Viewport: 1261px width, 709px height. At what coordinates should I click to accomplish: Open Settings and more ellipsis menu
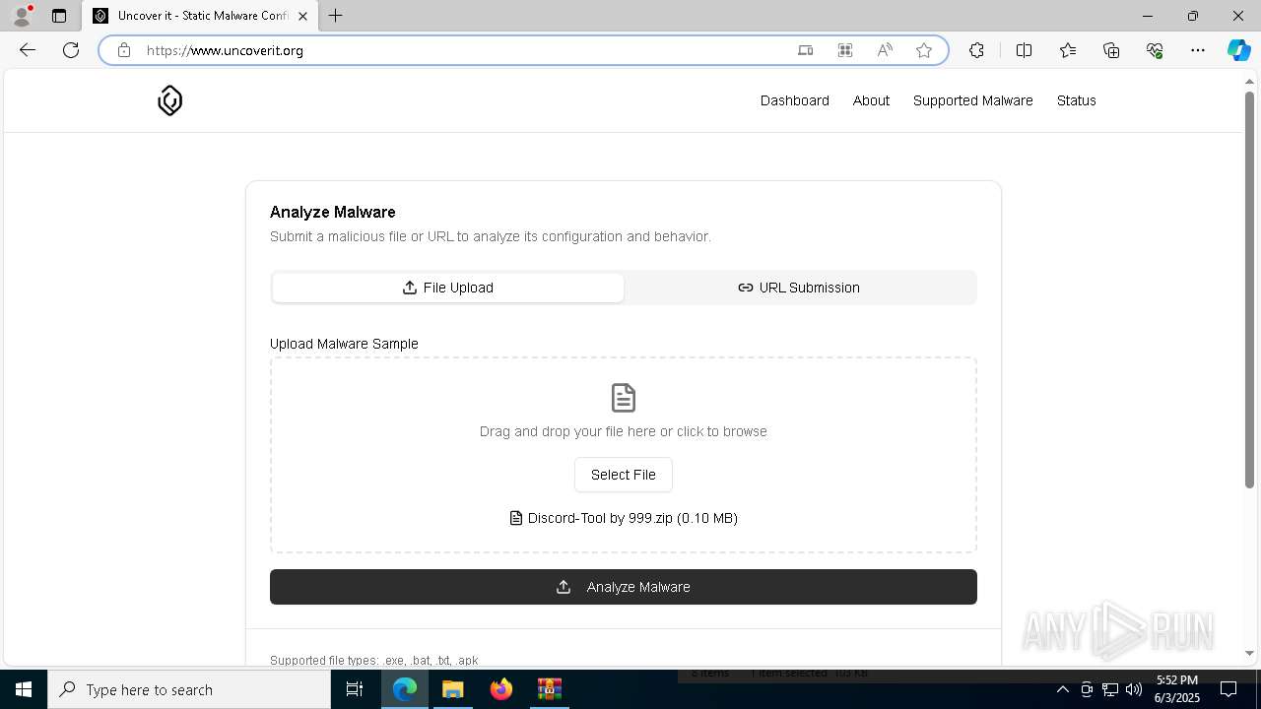(x=1198, y=50)
